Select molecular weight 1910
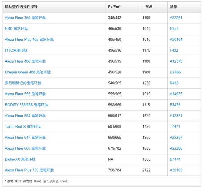This screenshot has height=189, width=202. [146, 94]
